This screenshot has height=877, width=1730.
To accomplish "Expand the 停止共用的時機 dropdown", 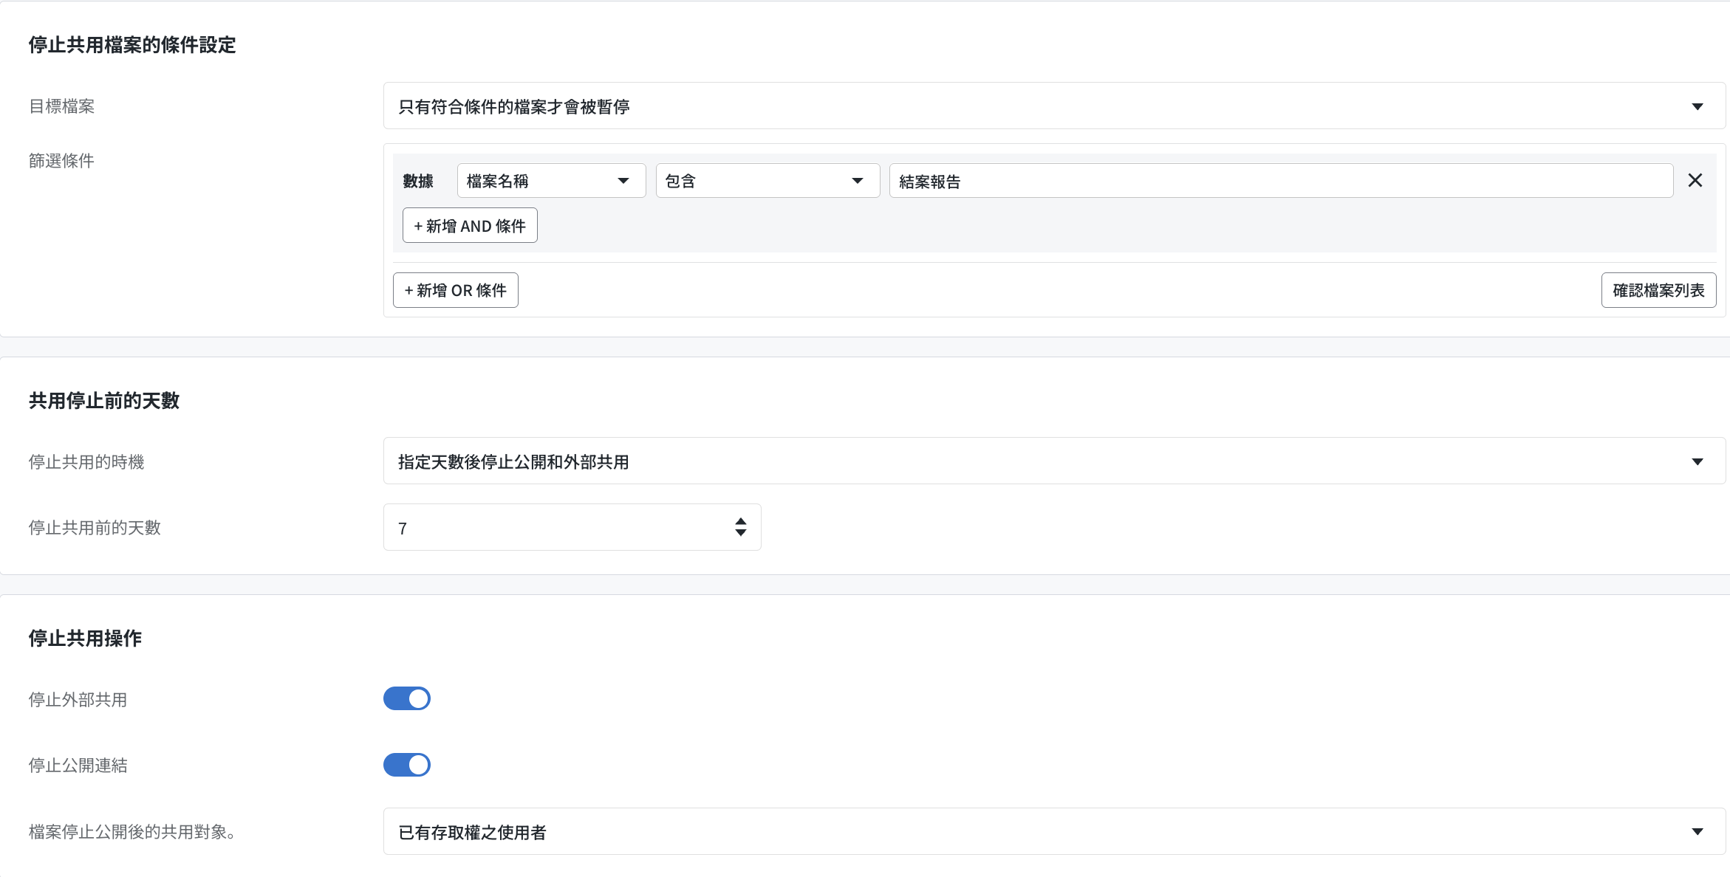I will click(x=1034, y=461).
